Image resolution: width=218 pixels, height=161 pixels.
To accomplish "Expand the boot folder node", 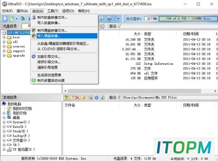I will (4, 37).
